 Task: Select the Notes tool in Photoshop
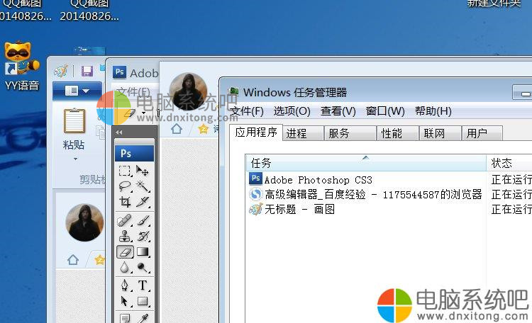(x=125, y=318)
